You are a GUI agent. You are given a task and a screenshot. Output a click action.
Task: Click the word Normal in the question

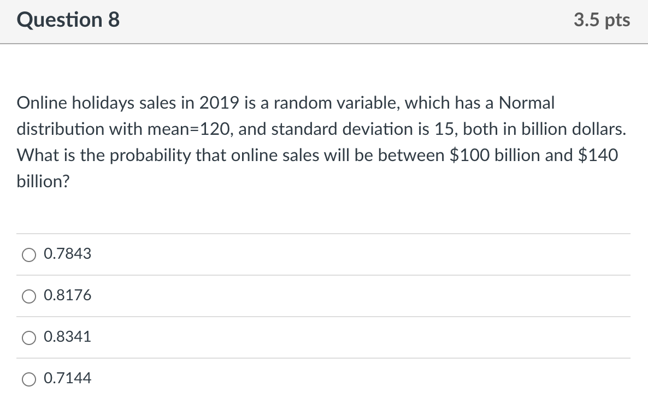[x=526, y=103]
